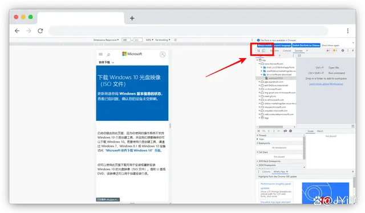This screenshot has height=213, width=365.
Task: Click the Switch DevTools to Chinese button
Action: 306,46
